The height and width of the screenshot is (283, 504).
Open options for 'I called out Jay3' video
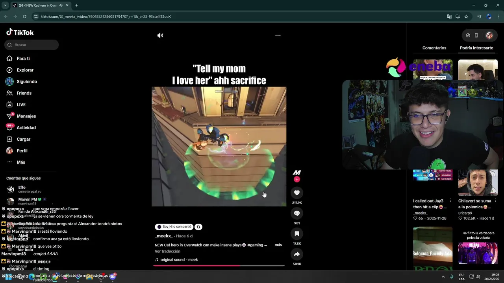tap(450, 201)
